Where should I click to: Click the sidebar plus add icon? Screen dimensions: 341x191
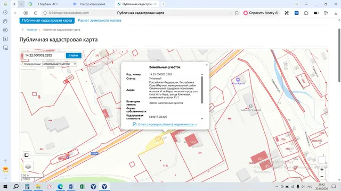5,161
